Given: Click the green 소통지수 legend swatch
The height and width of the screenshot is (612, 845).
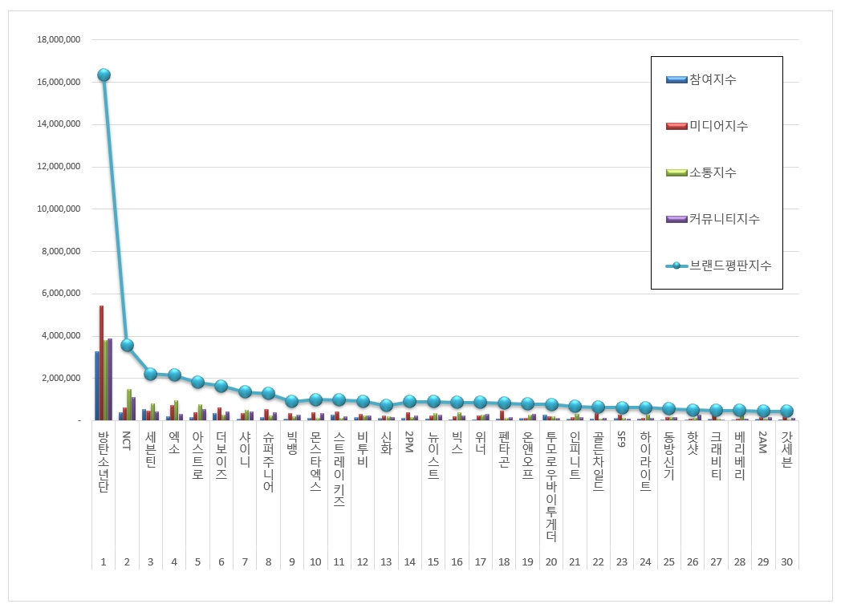Looking at the screenshot, I should coord(676,173).
